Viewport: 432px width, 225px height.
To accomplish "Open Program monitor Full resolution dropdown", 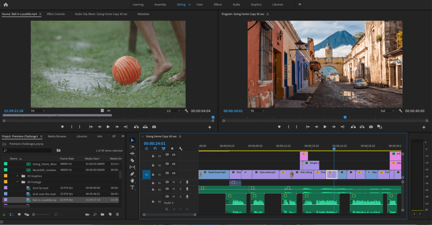I will [x=388, y=111].
